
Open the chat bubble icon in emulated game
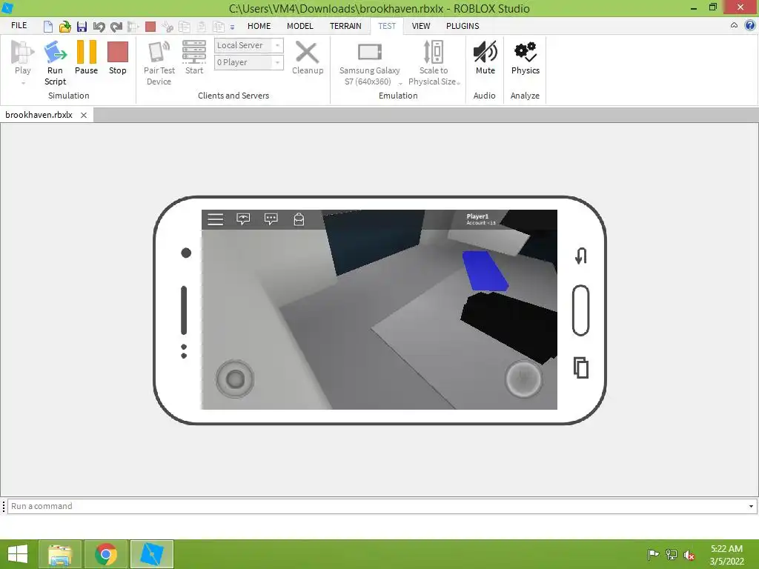(x=271, y=219)
